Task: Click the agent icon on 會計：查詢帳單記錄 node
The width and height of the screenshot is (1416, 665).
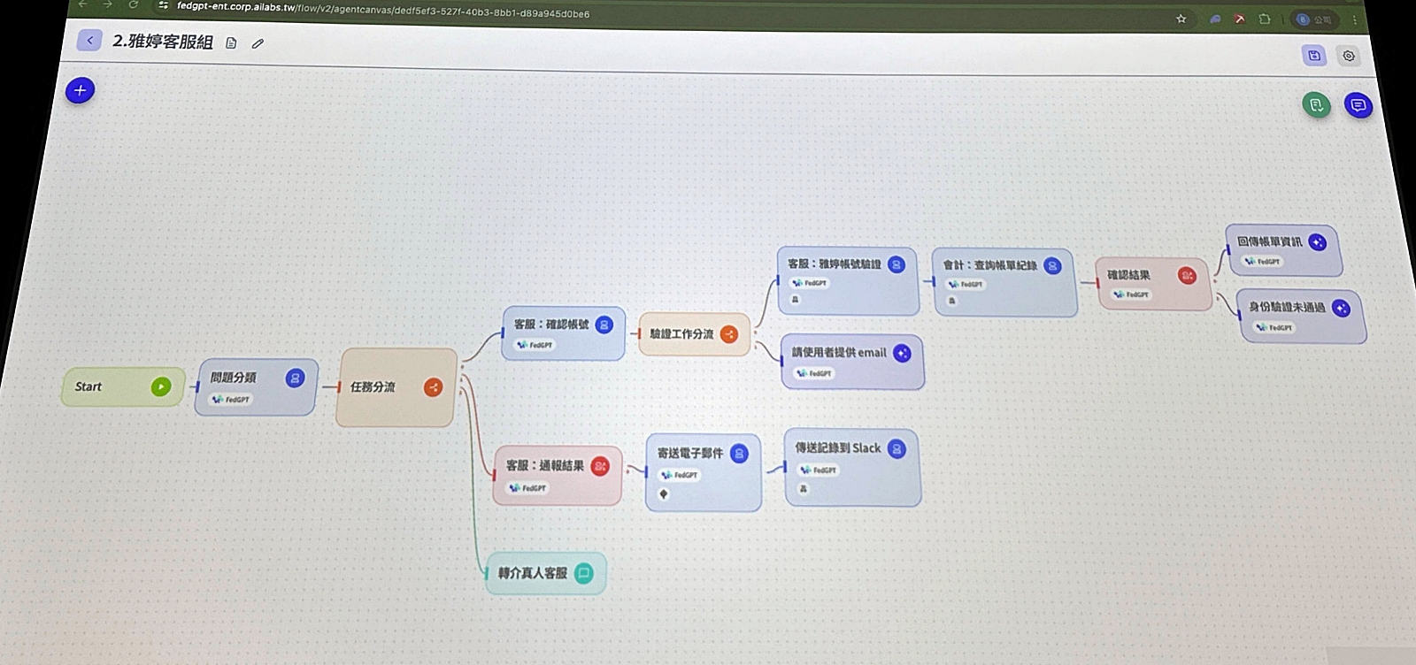Action: click(1052, 266)
